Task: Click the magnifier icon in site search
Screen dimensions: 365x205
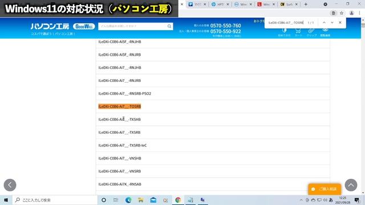Action: click(x=169, y=26)
